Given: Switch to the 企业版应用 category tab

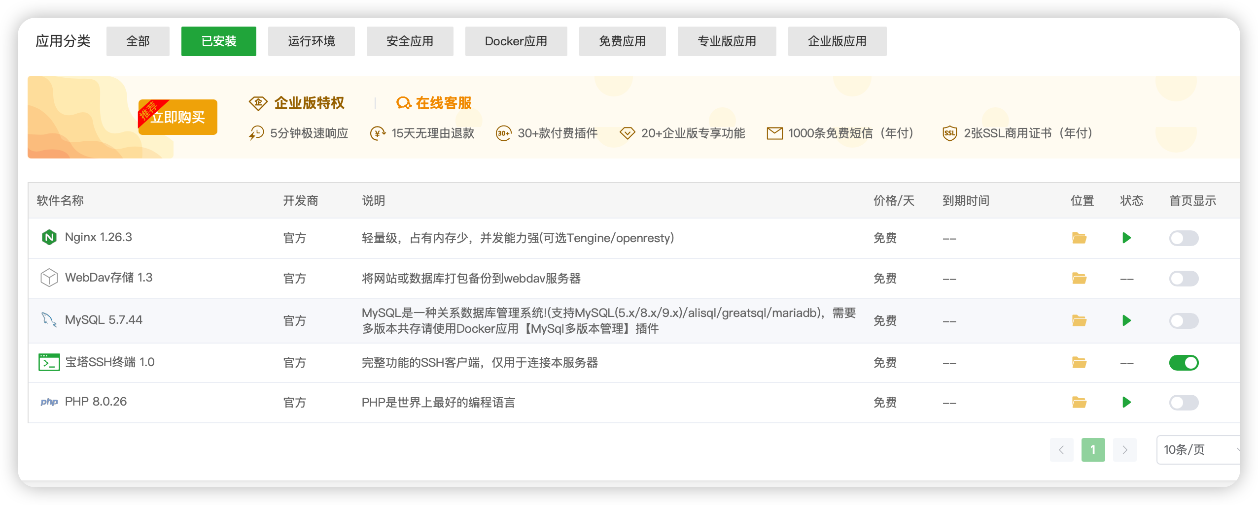Looking at the screenshot, I should [x=838, y=41].
